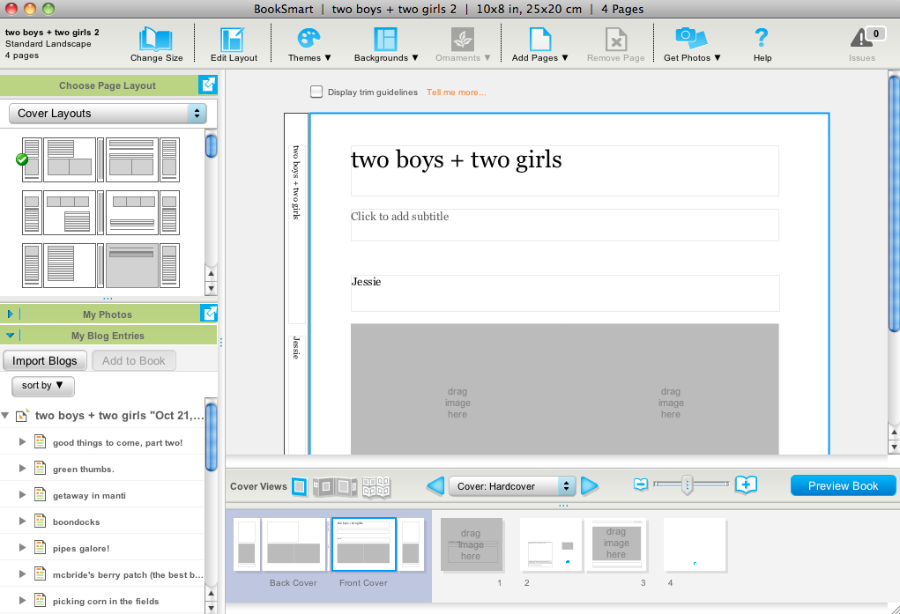Open the Add Pages menu
The width and height of the screenshot is (900, 614).
[x=539, y=44]
